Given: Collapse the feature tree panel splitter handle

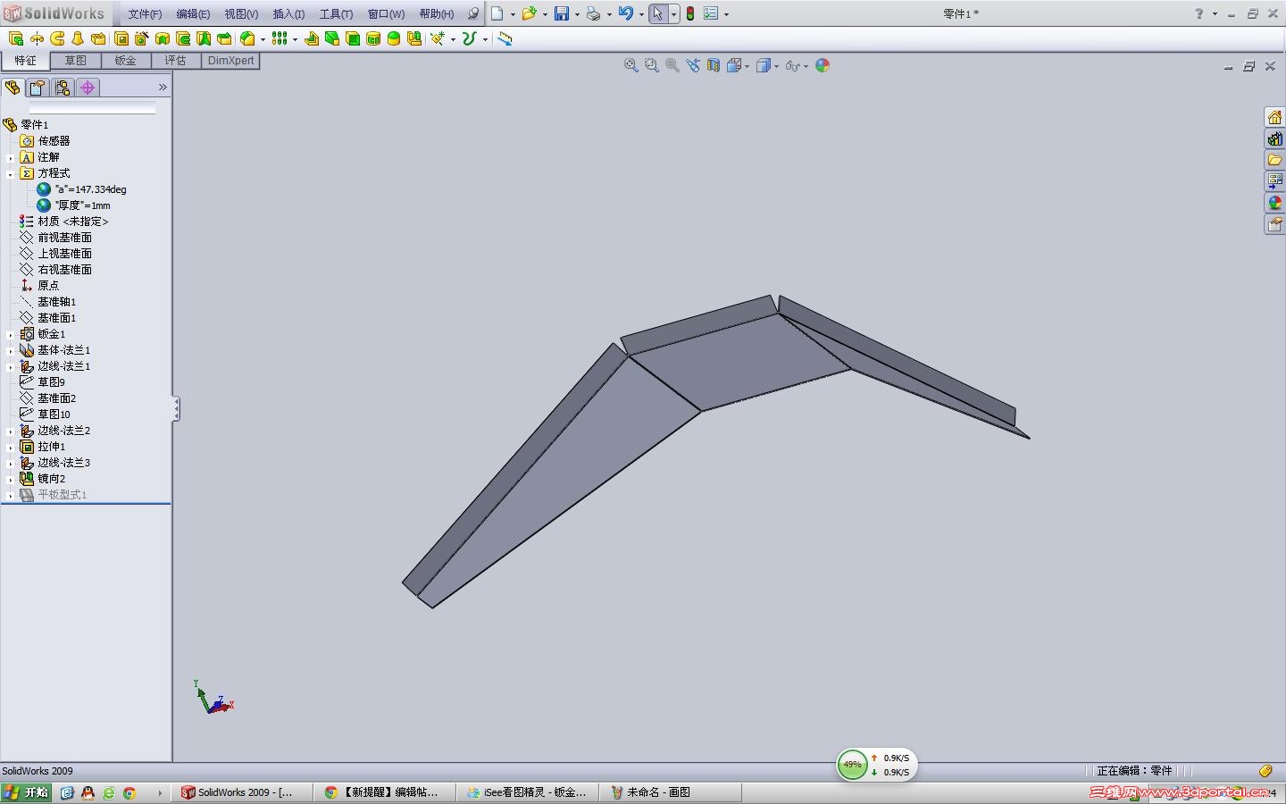Looking at the screenshot, I should click(x=176, y=409).
